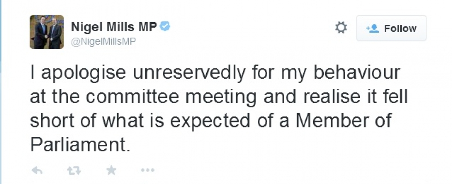The image size is (452, 184).
Task: Reply to Nigel Mills' tweet
Action: pos(37,171)
